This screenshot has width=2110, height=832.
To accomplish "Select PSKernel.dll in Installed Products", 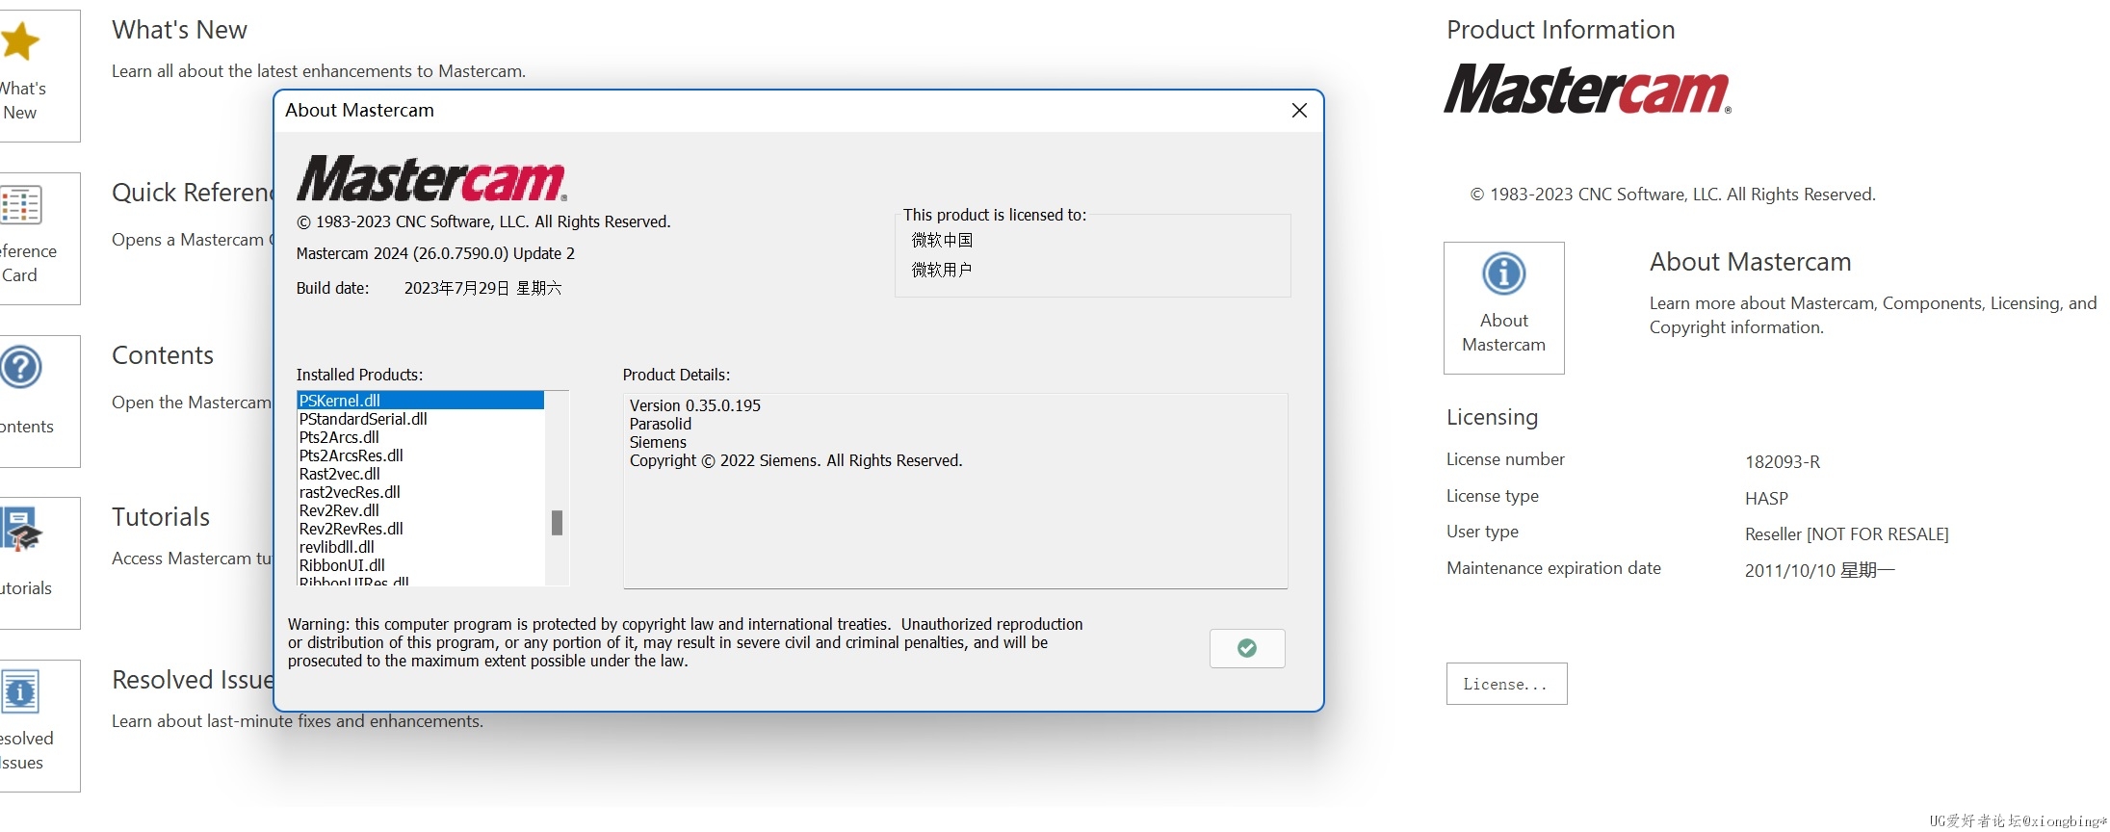I will 421,401.
